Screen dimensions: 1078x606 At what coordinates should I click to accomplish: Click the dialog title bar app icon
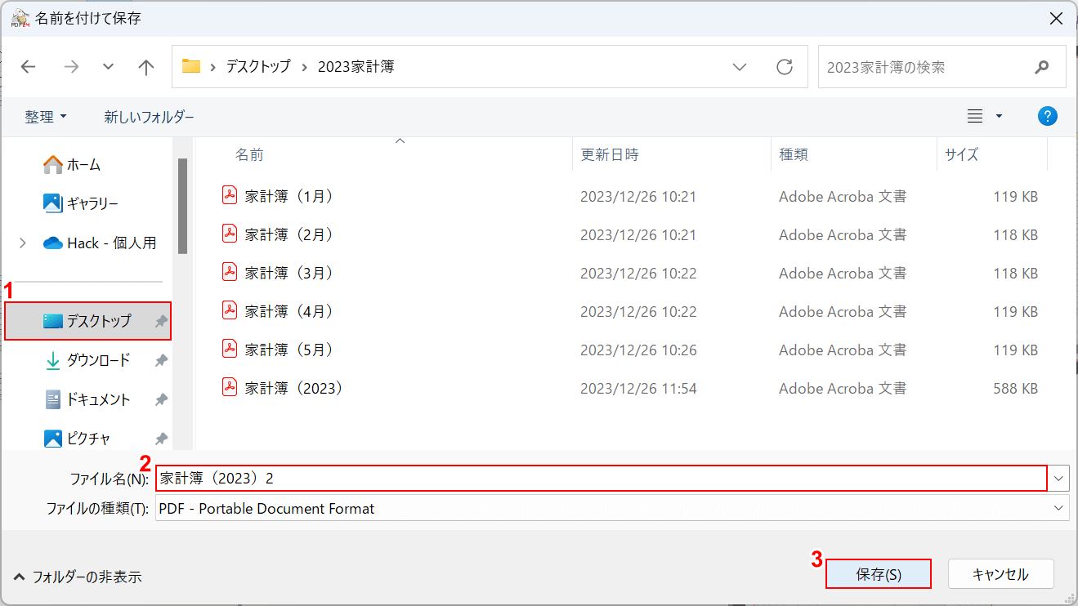coord(20,18)
